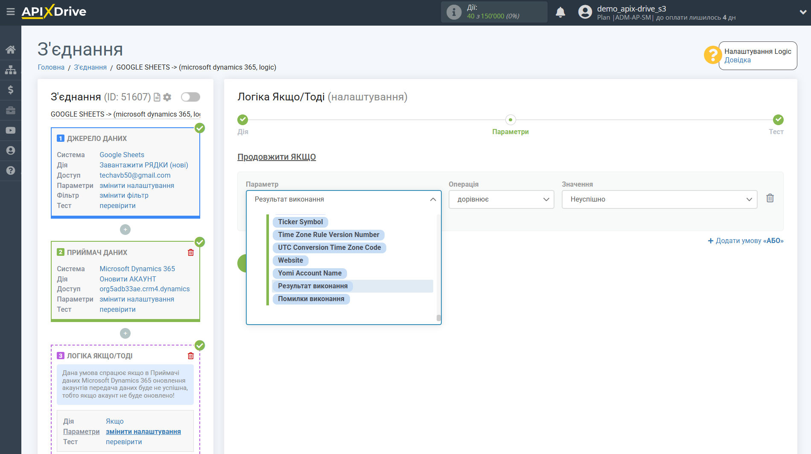Click the connection name text field
The image size is (811, 454).
tap(125, 114)
